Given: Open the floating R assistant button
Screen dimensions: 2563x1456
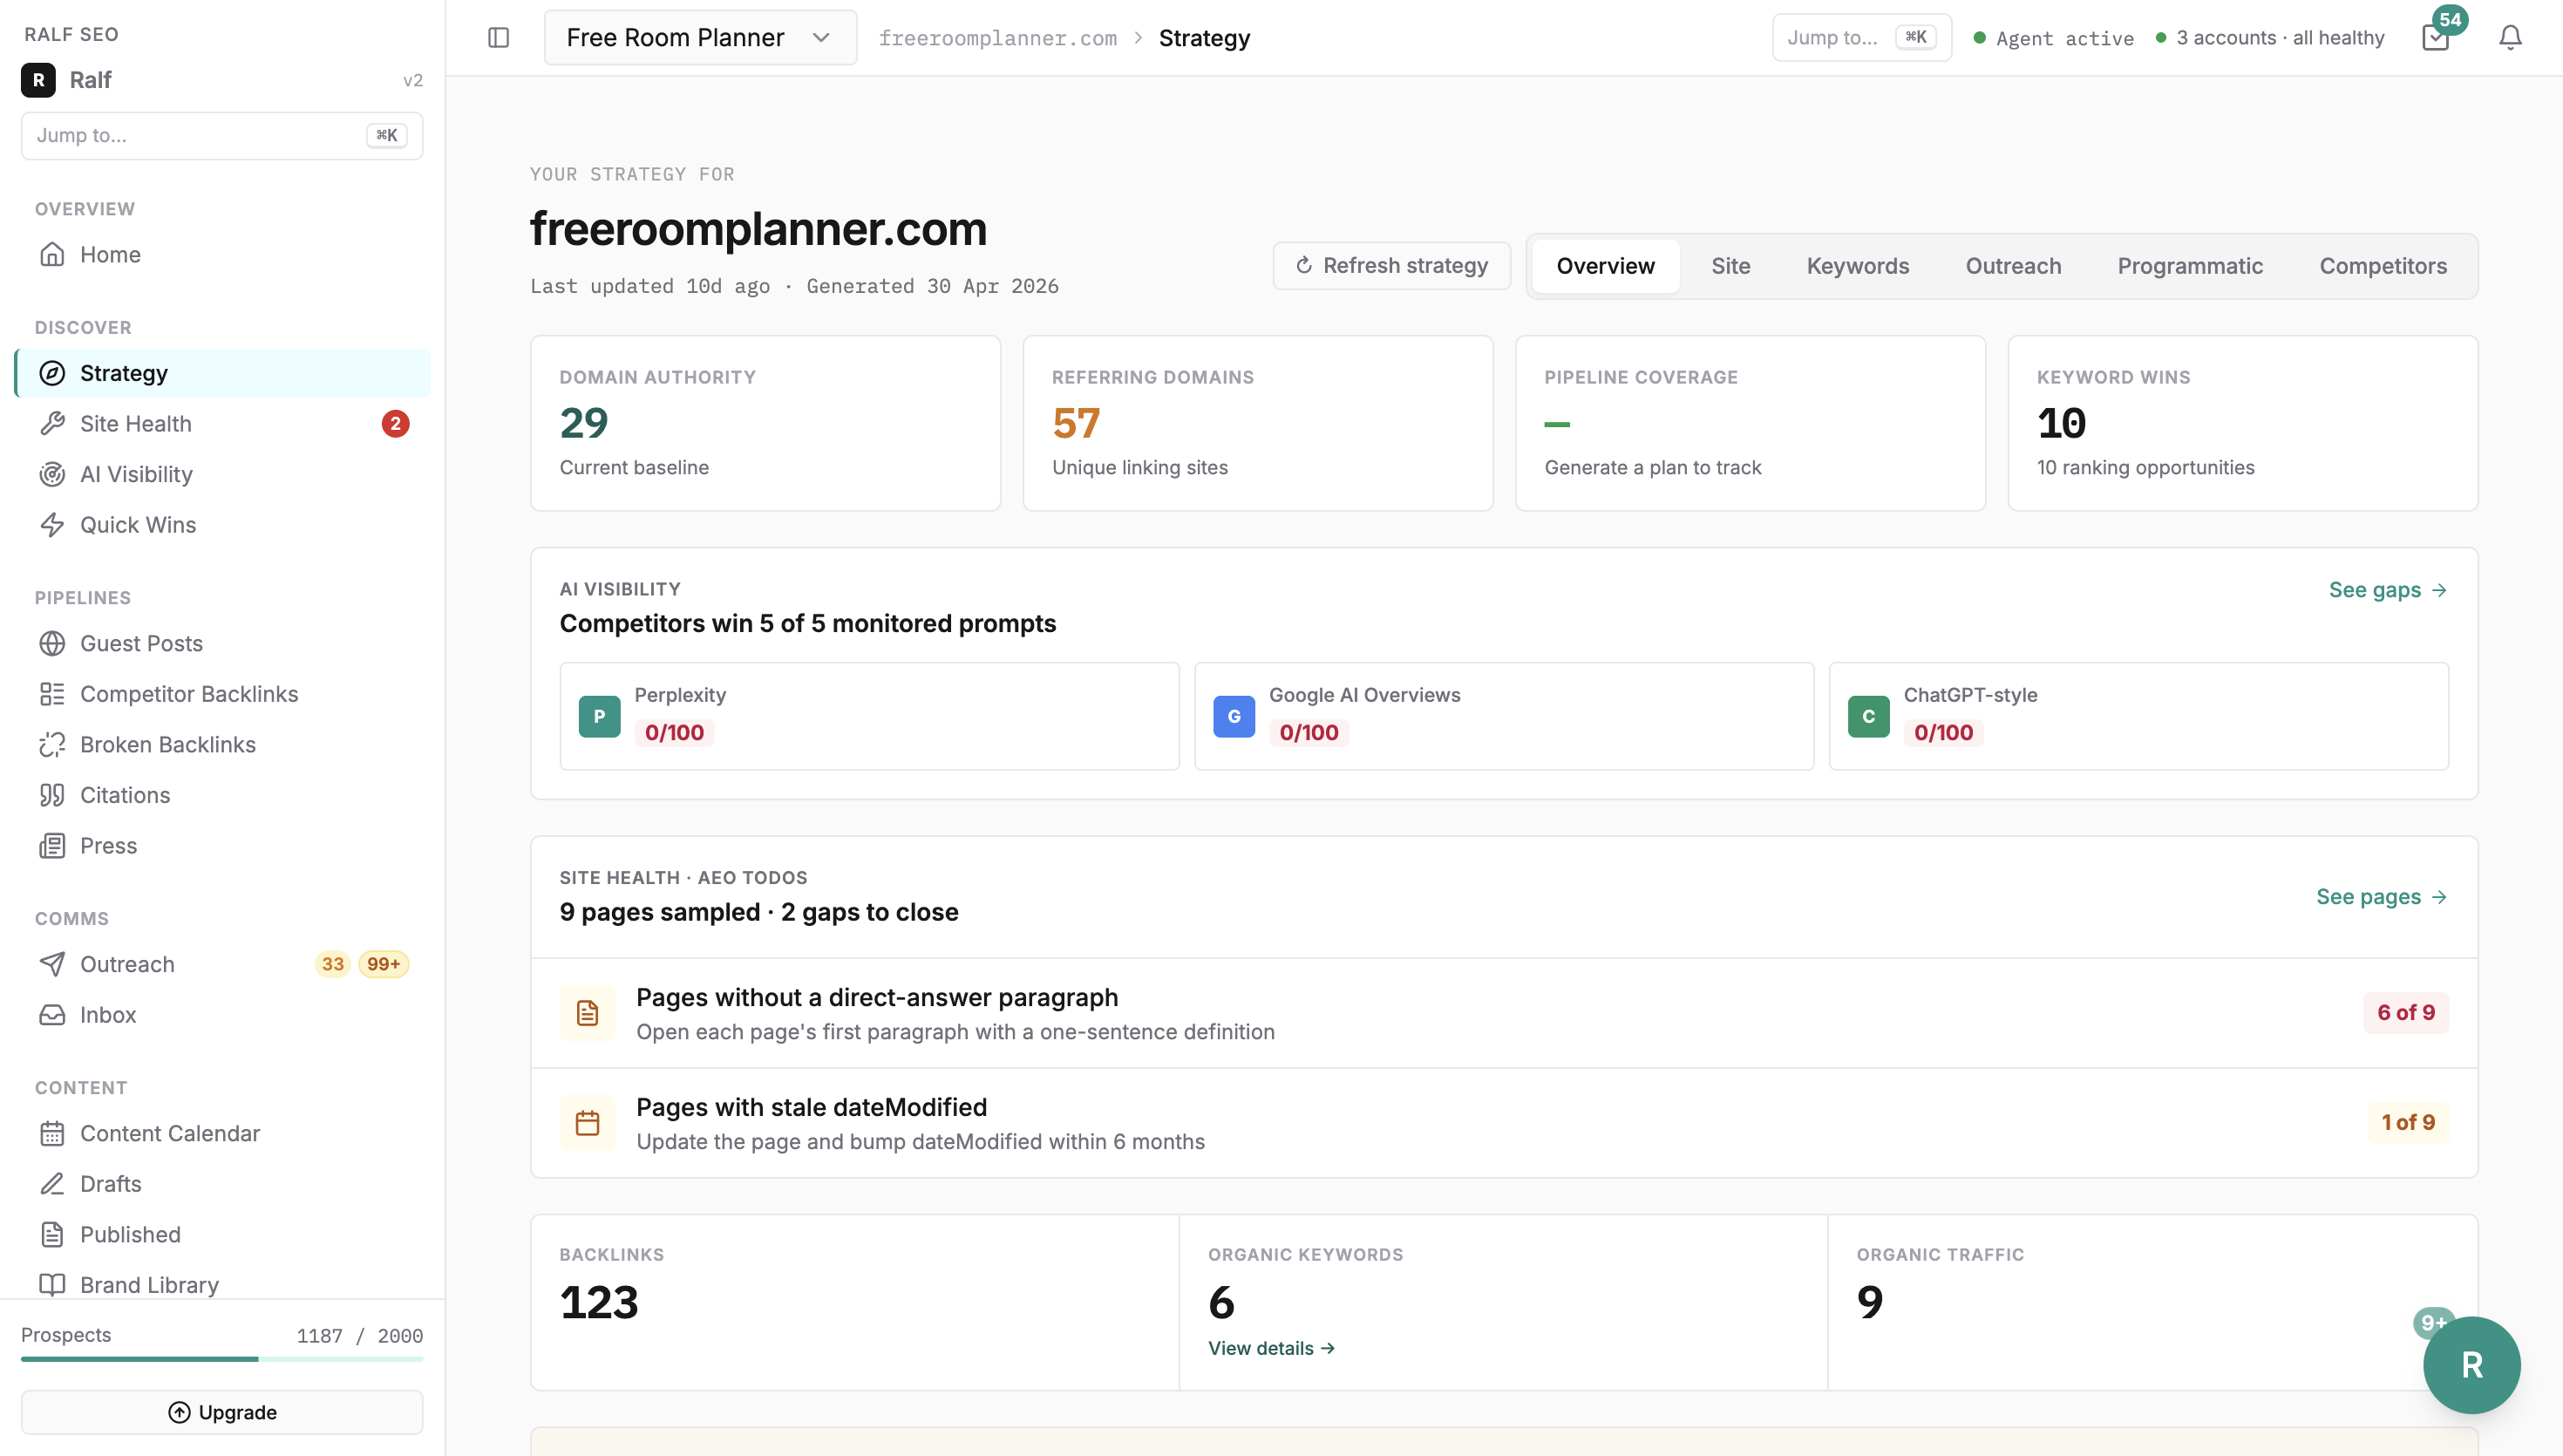Looking at the screenshot, I should click(2471, 1365).
